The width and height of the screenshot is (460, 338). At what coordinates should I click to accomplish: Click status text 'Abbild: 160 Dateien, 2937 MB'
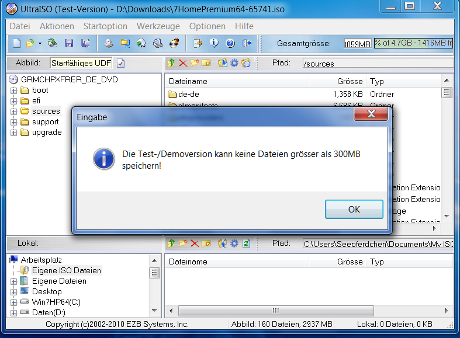click(x=282, y=324)
